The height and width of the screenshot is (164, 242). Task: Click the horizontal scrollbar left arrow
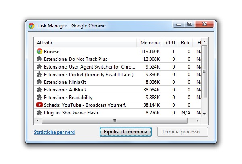38,121
